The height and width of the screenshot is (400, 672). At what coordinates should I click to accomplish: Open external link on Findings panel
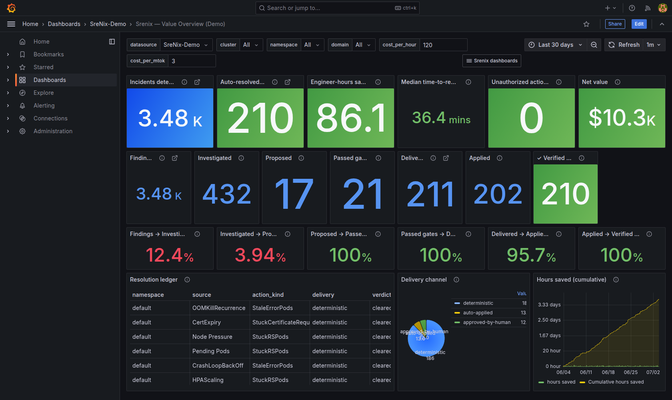click(175, 158)
